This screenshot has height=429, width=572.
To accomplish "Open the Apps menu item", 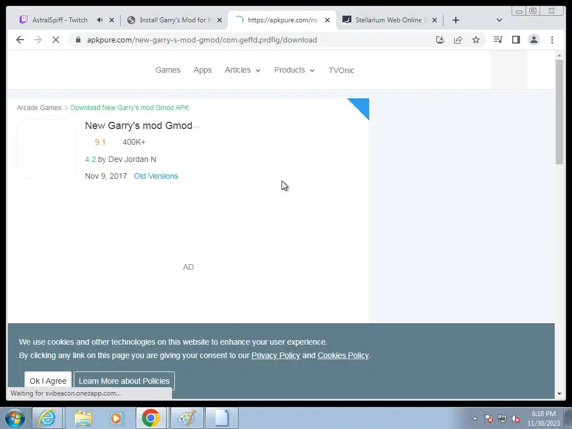I will click(202, 70).
